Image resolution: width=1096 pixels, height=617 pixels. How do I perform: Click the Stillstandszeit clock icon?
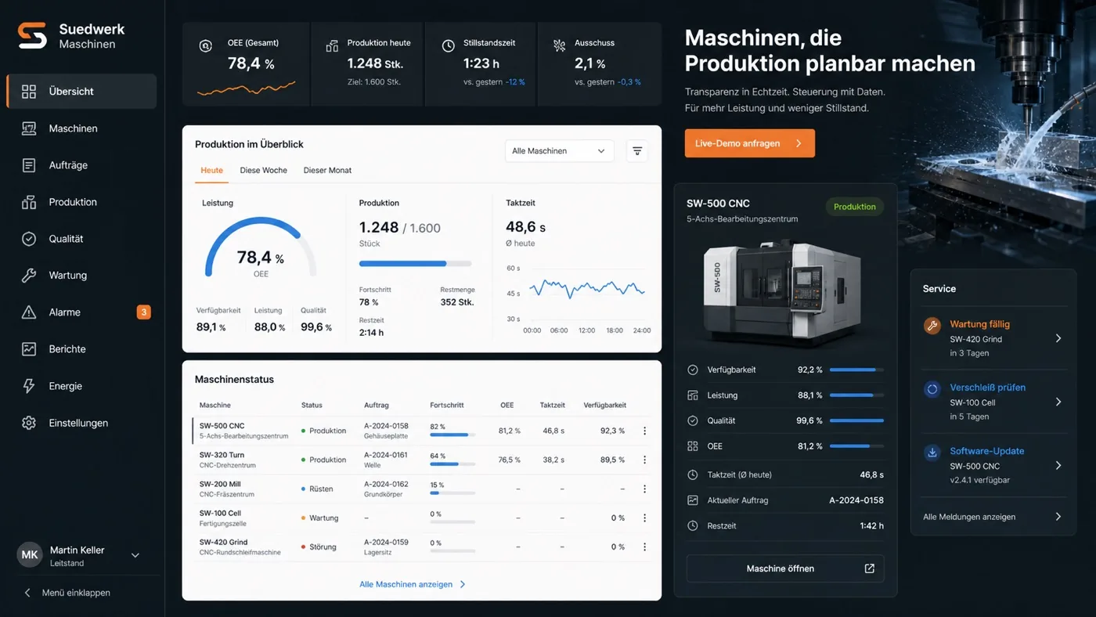click(448, 46)
